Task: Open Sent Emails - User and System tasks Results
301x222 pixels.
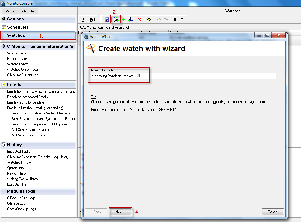Action: coord(43,119)
